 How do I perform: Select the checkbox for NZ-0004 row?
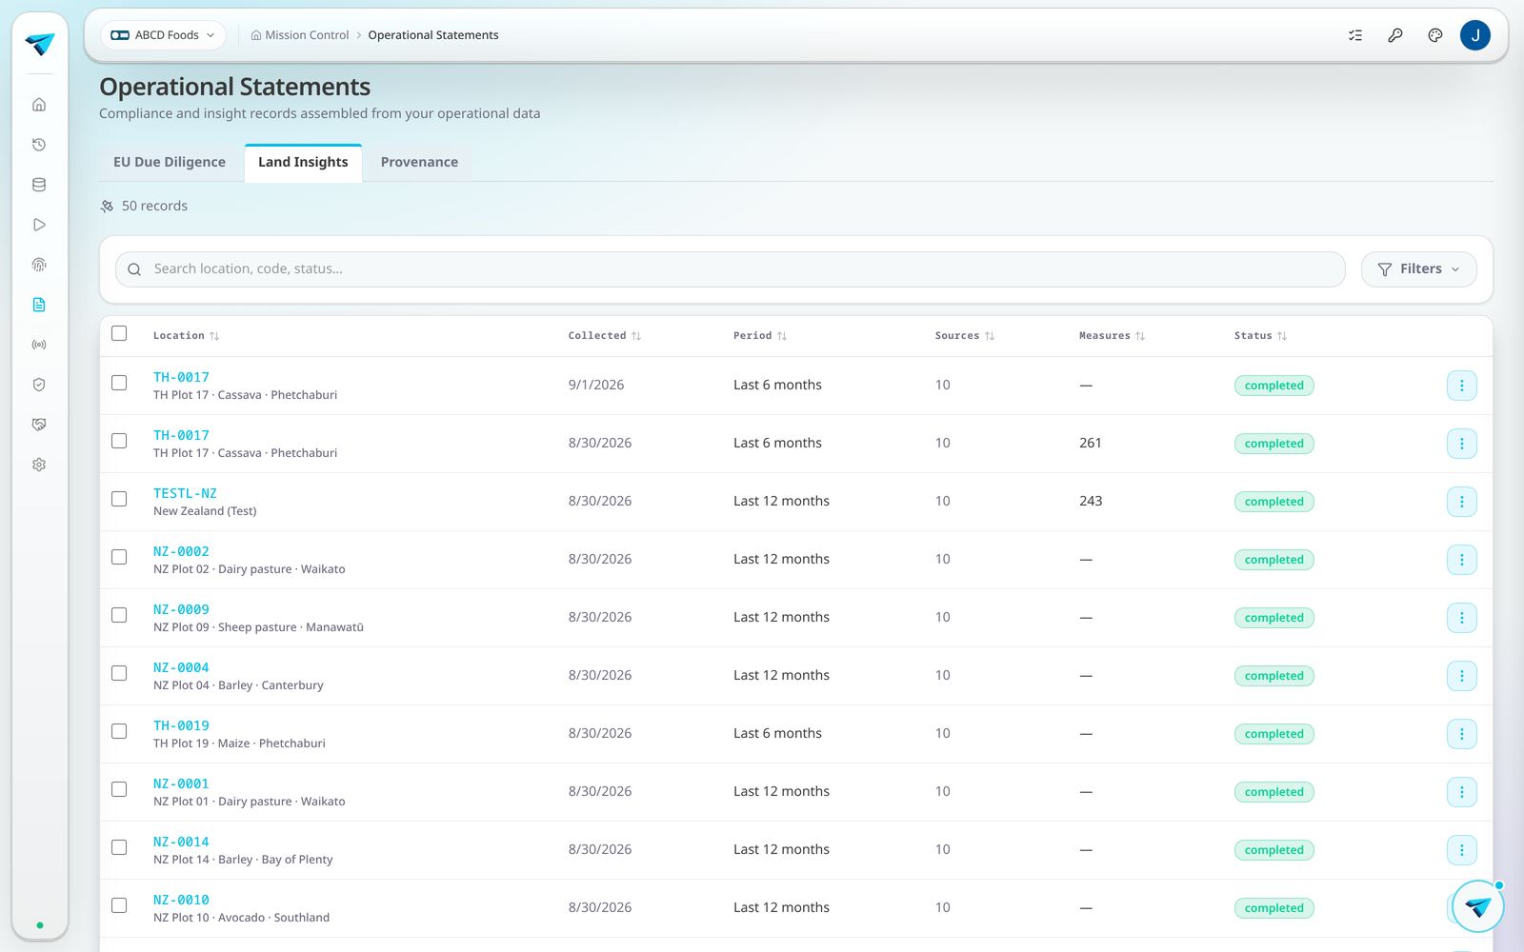pos(119,673)
